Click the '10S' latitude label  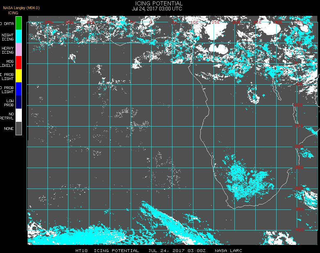pos(298,105)
